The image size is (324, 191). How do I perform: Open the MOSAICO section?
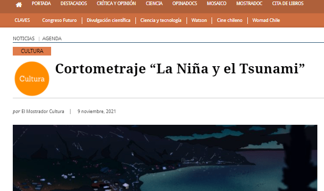pos(217,4)
